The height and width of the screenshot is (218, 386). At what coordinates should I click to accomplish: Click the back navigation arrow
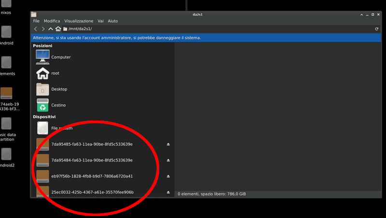[x=36, y=29]
